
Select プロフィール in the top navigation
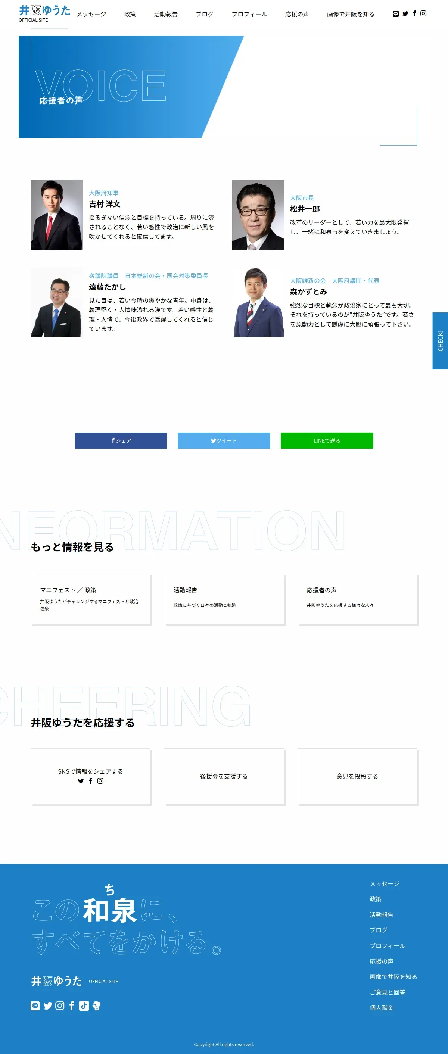249,14
